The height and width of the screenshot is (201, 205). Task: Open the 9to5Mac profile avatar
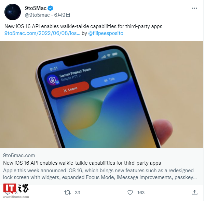coord(13,12)
